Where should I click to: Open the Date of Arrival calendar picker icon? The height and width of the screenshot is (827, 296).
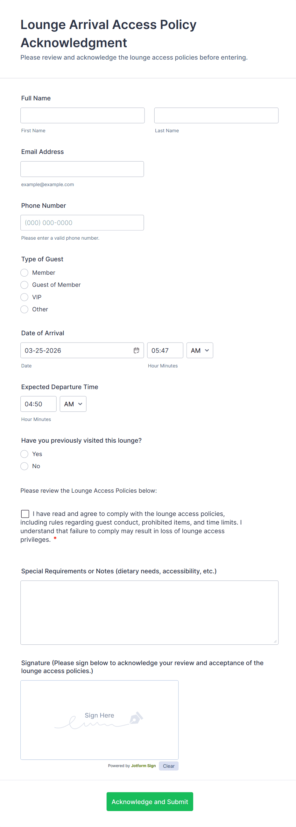(136, 350)
